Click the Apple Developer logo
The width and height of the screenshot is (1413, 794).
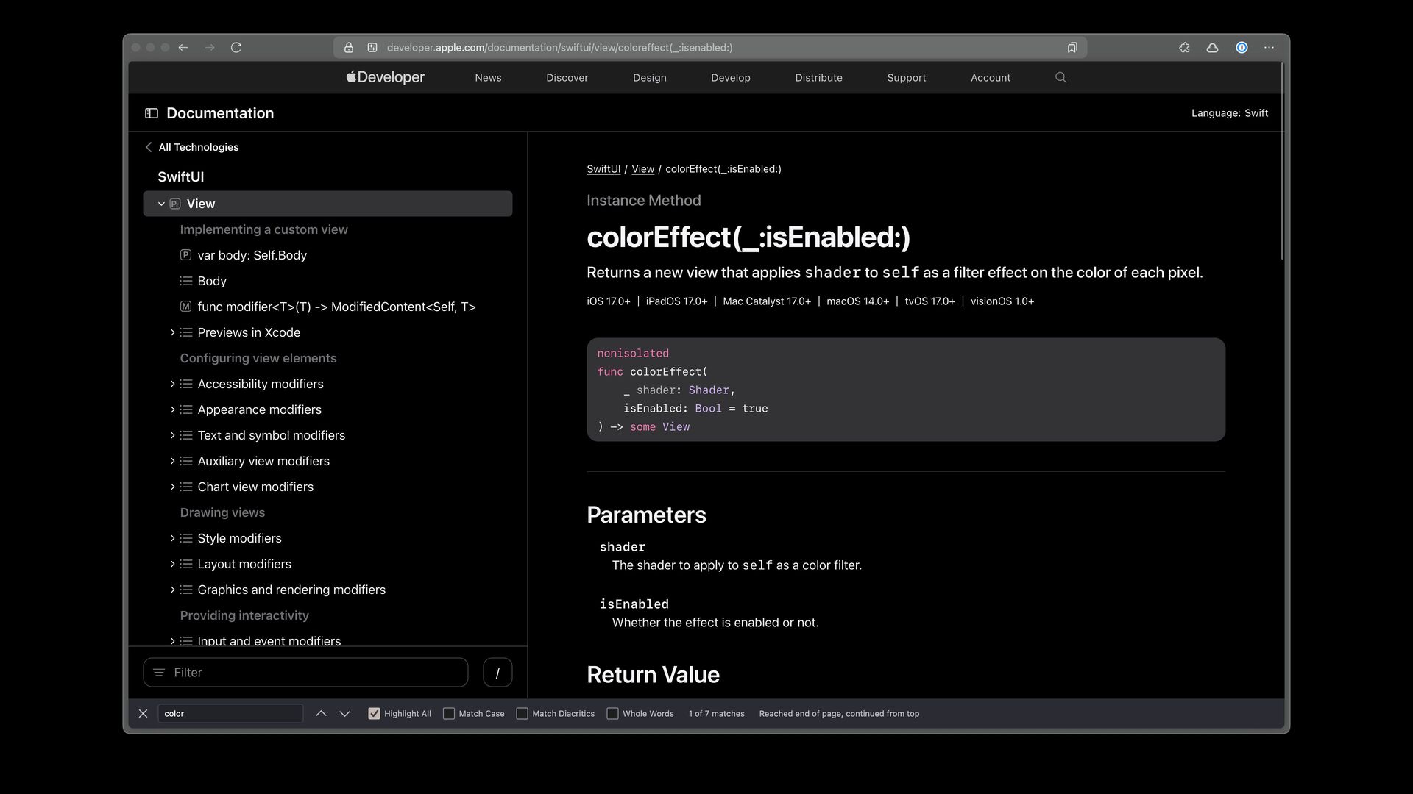click(386, 77)
